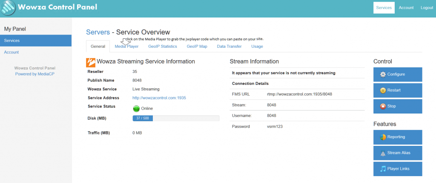Open the http://wowzacontrol.com:1935 service address link
This screenshot has width=436, height=183.
[159, 98]
